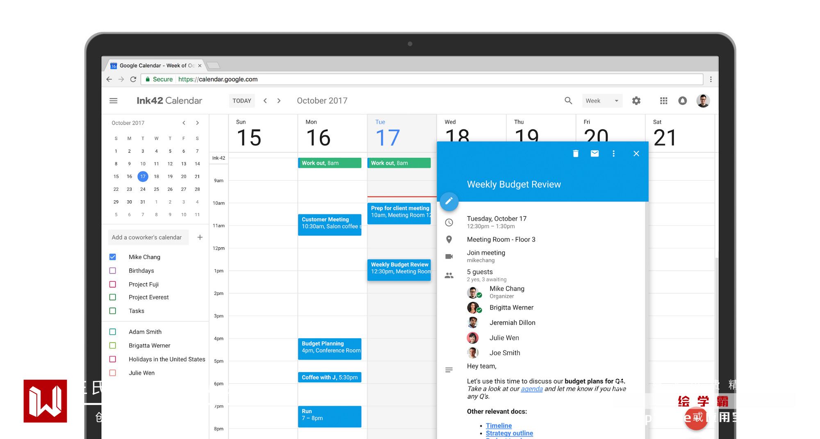Show next month in mini calendar
Image resolution: width=820 pixels, height=439 pixels.
[198, 123]
